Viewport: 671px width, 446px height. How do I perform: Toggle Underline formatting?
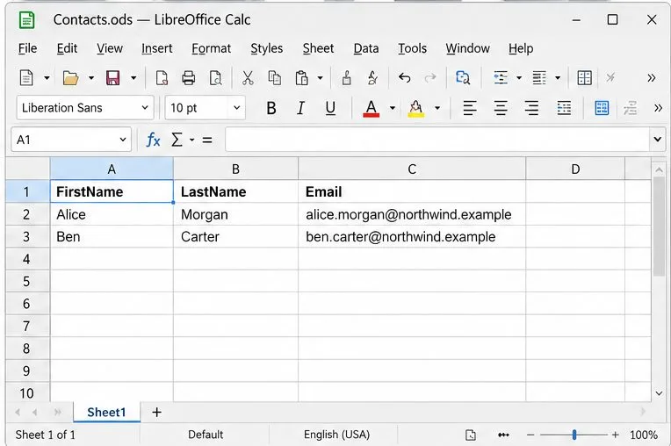330,108
